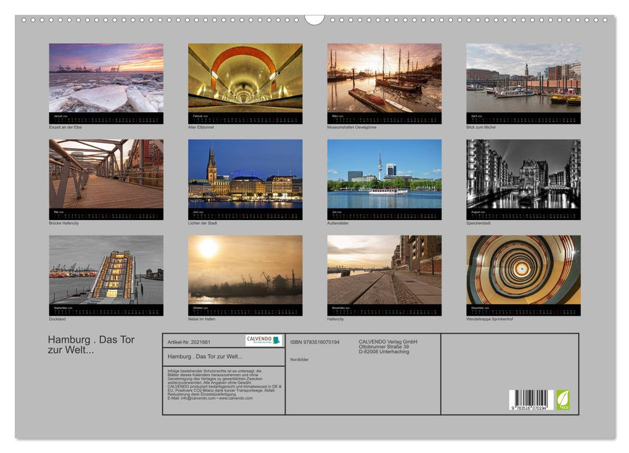Click the www.calvendo.com website text

tap(236, 398)
